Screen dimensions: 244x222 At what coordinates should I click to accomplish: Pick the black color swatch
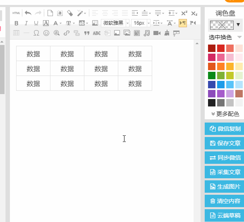coord(212,103)
